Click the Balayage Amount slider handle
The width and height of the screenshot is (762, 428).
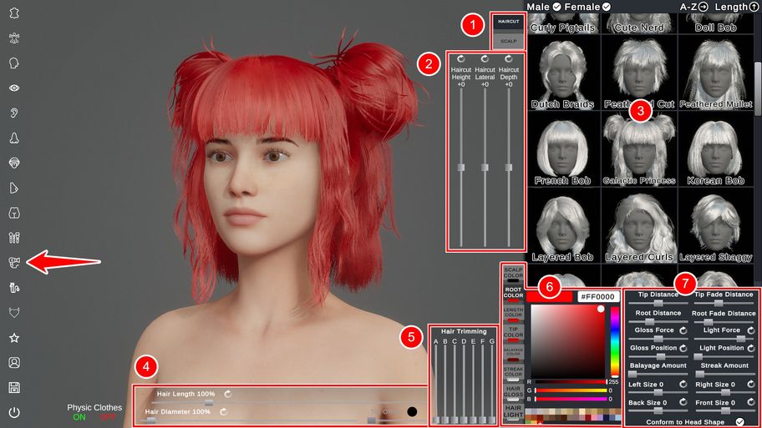[632, 374]
